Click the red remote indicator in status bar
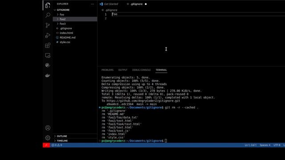The width and height of the screenshot is (285, 160). click(46, 145)
